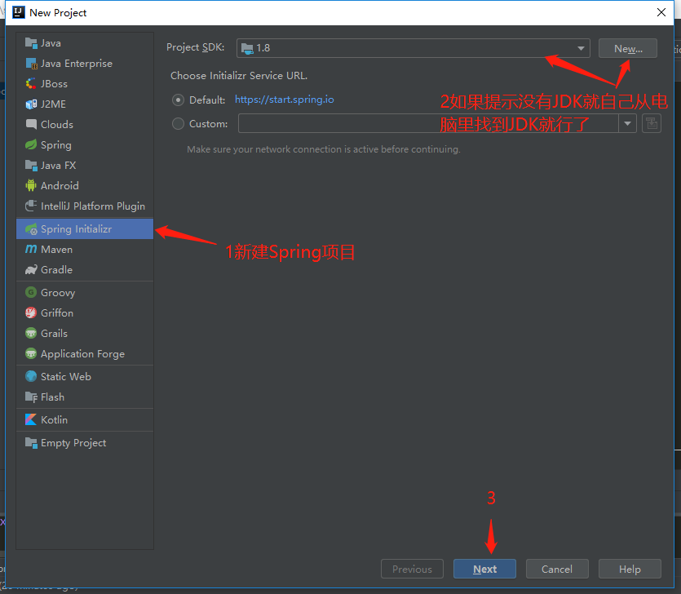Click the Spring leaf icon
This screenshot has height=594, width=681.
31,144
